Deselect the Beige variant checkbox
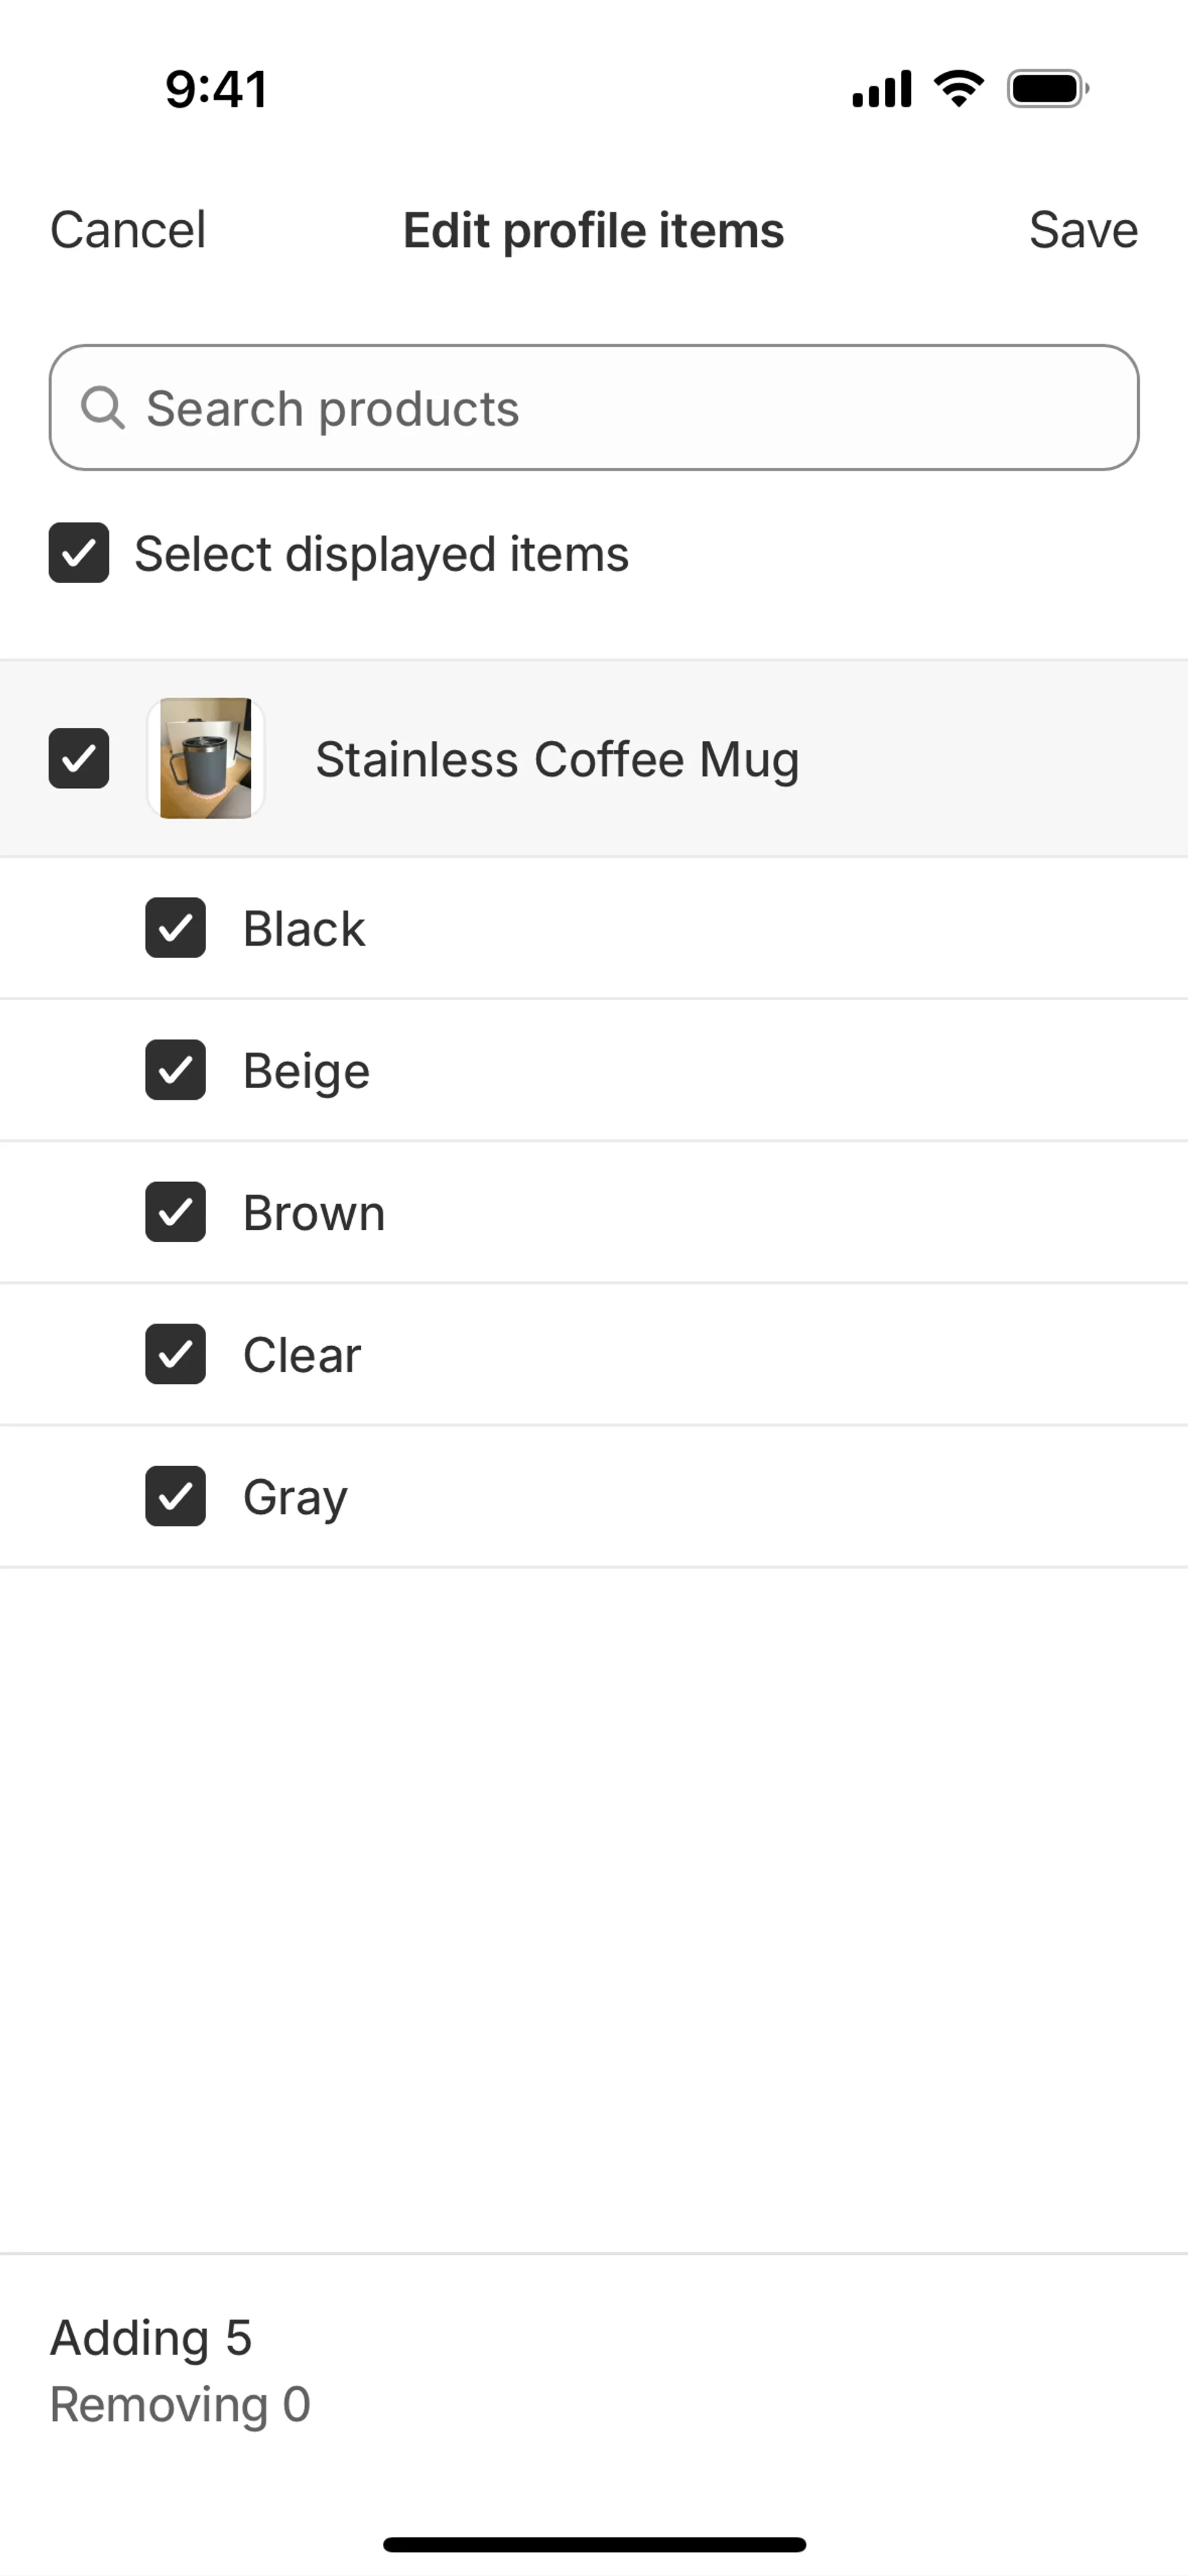This screenshot has width=1188, height=2576. tap(176, 1070)
